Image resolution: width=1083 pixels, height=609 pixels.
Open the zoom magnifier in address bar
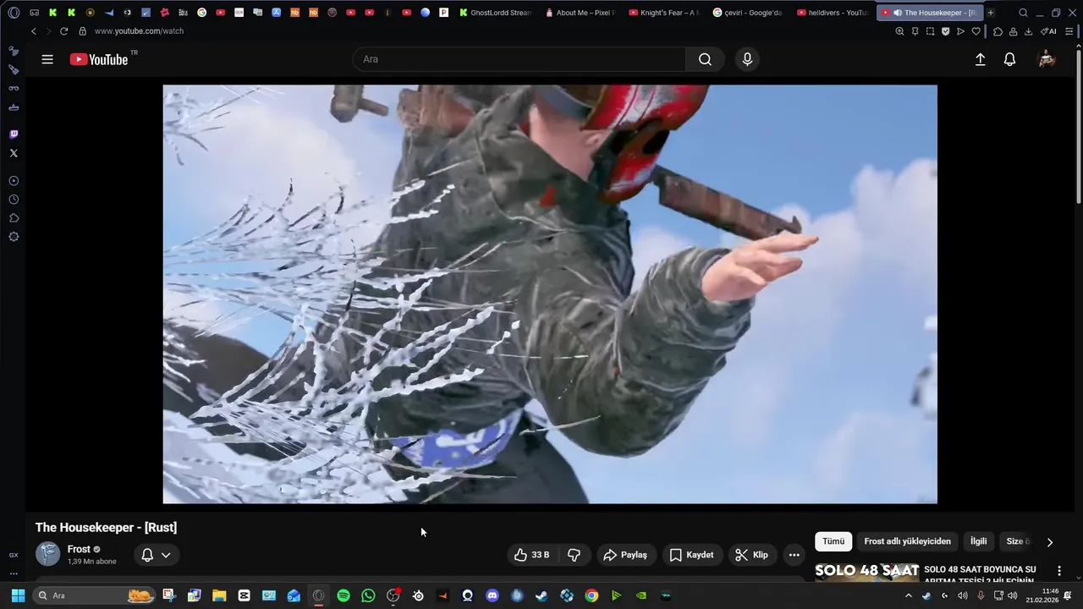pos(899,31)
